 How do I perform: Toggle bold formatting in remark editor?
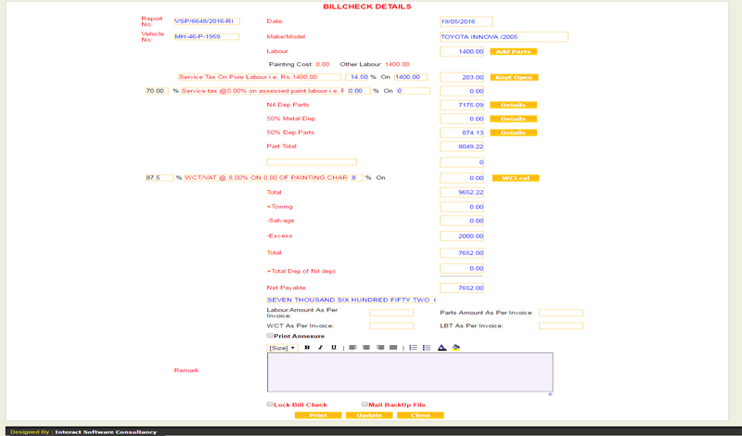pos(307,348)
